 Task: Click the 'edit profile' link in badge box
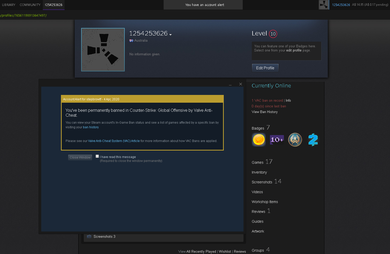(294, 50)
